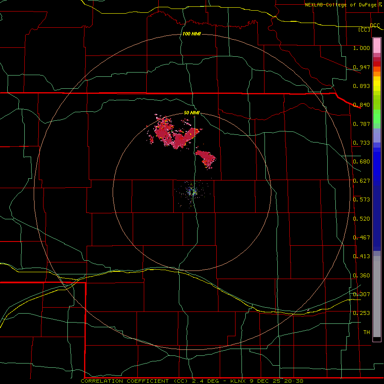384x384 pixels.
Task: Click the TH threshold label on scale
Action: point(367,332)
